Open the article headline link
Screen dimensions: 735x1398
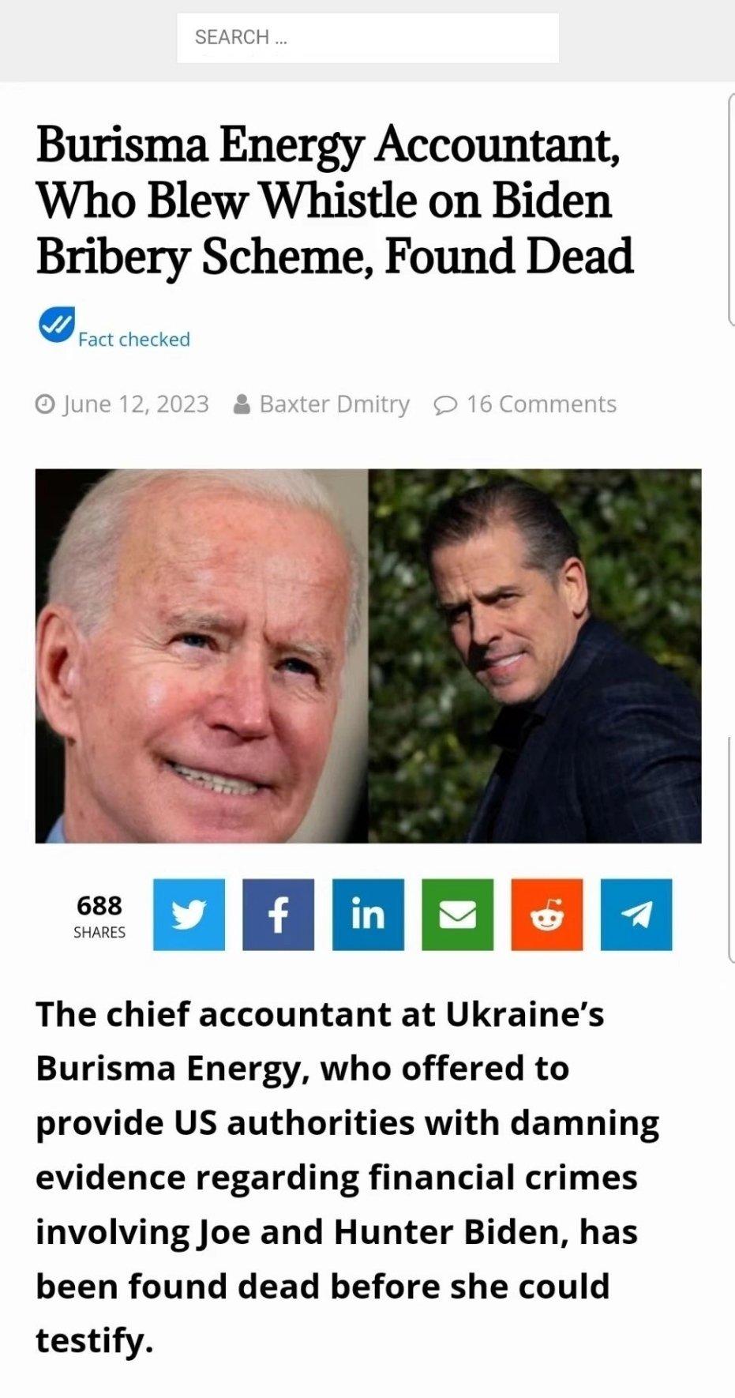tap(335, 201)
